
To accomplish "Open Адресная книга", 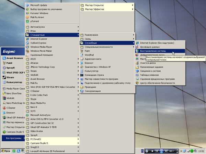I will (107, 59).
